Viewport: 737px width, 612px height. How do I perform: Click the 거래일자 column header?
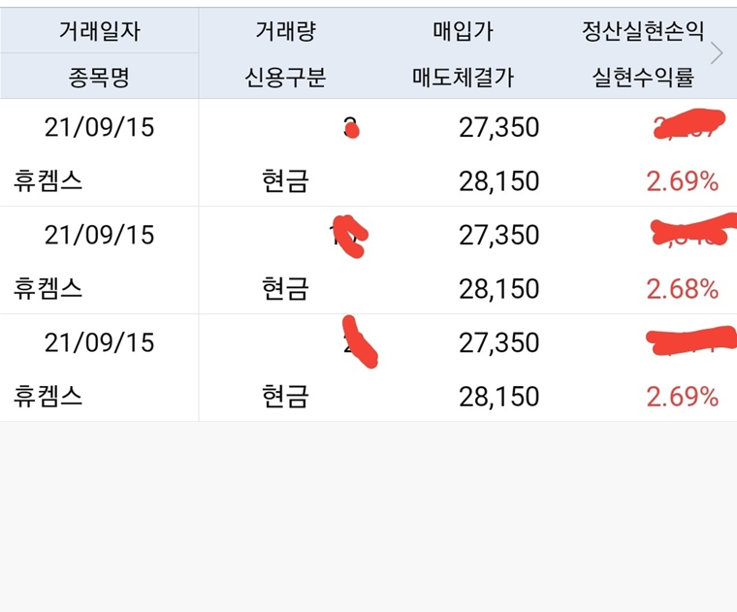click(99, 31)
